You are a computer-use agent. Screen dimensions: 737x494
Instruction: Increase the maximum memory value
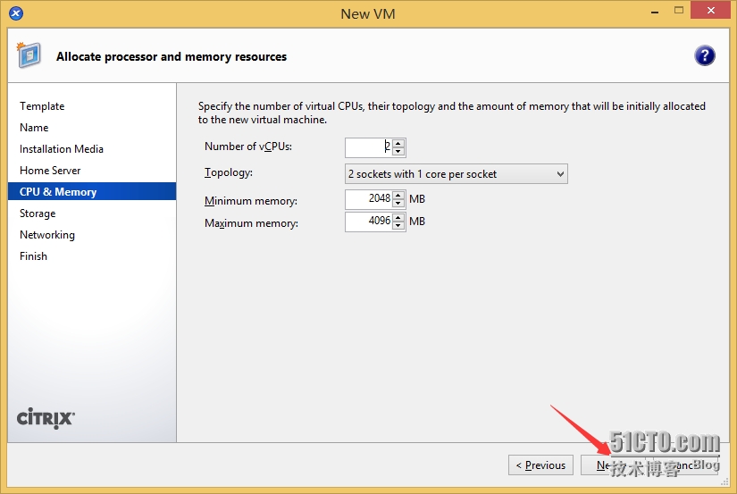398,218
